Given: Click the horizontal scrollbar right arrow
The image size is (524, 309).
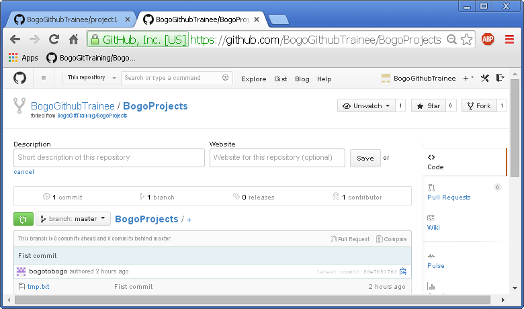Looking at the screenshot, I should (x=503, y=300).
